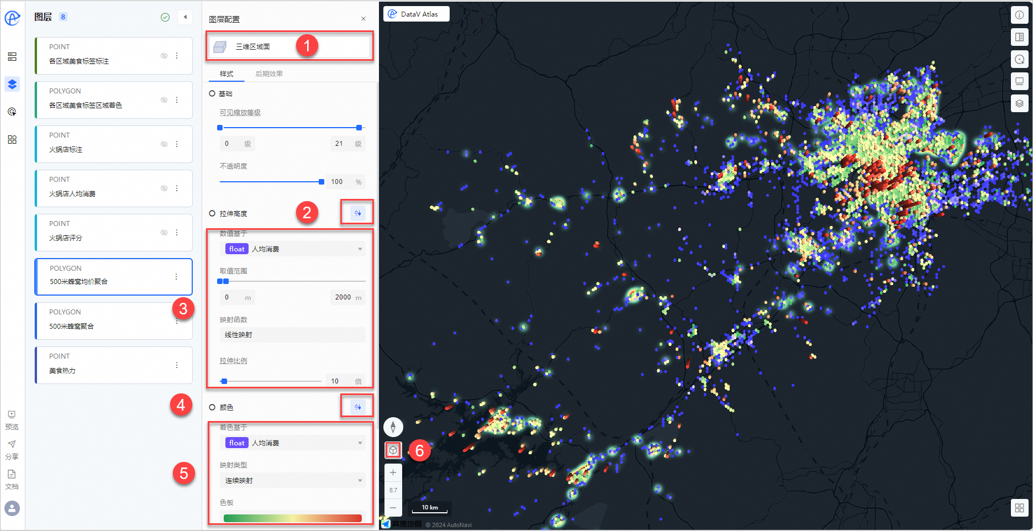The image size is (1033, 531).
Task: Select the 火锅店评分 layer
Action: 113,233
